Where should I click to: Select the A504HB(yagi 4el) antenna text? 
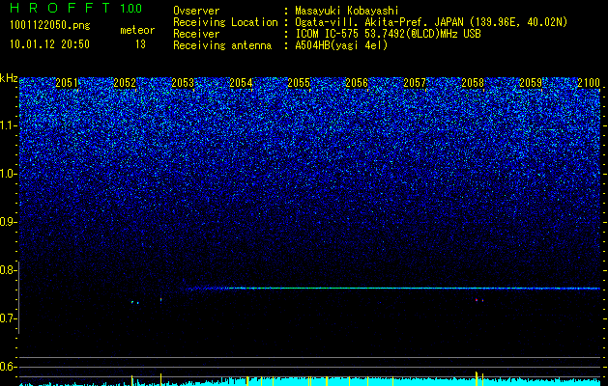coord(341,45)
